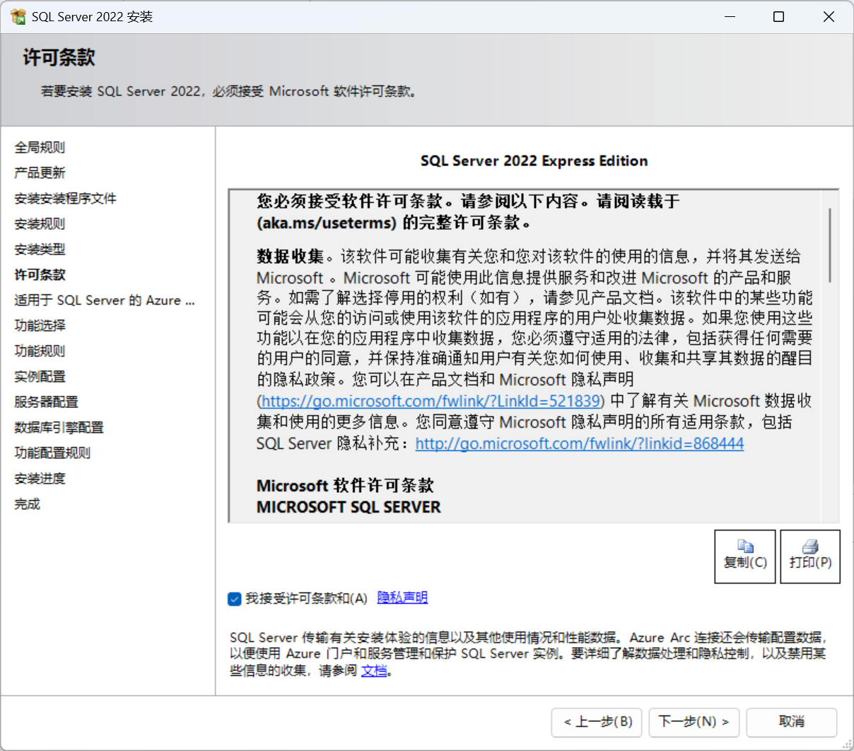Click the window resize grip at the corner
Image resolution: width=854 pixels, height=751 pixels.
coord(848,745)
